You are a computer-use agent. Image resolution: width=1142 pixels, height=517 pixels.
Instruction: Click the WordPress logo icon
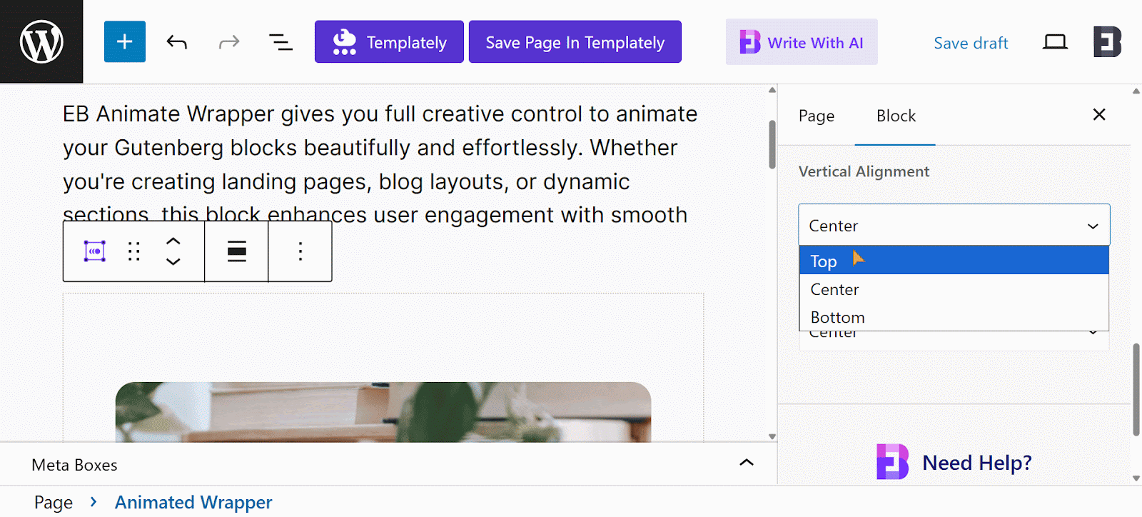click(x=41, y=42)
